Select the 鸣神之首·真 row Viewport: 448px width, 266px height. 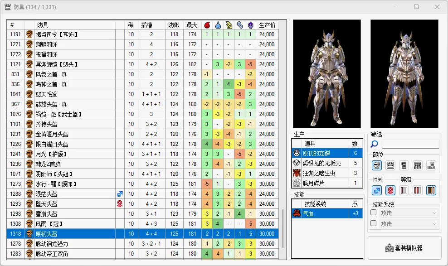(142, 84)
